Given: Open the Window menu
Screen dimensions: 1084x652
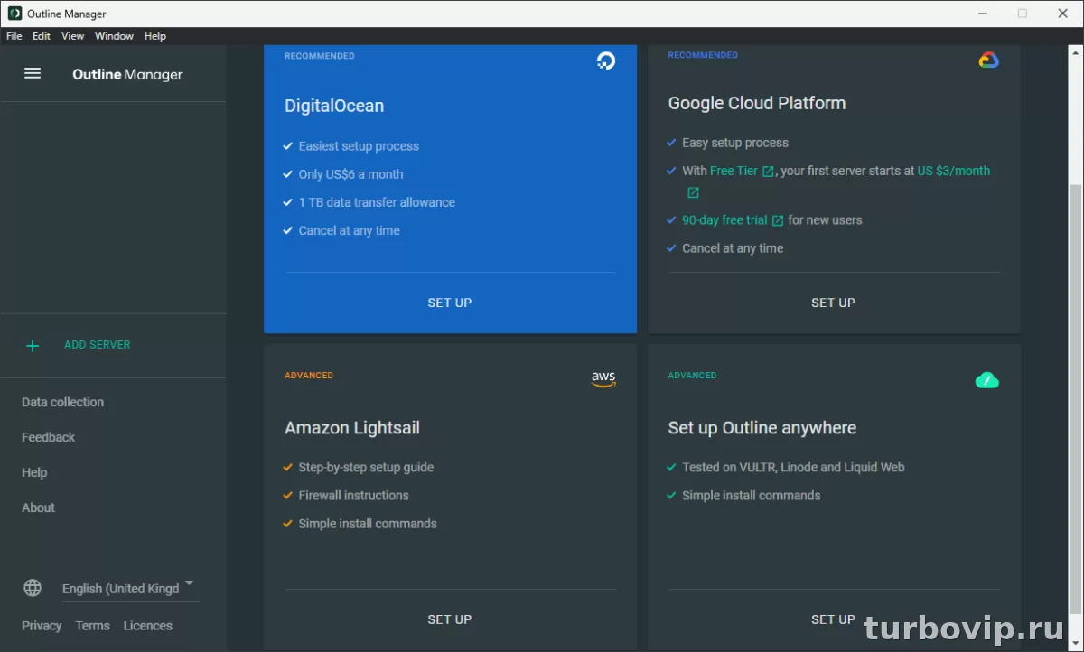Looking at the screenshot, I should tap(114, 36).
